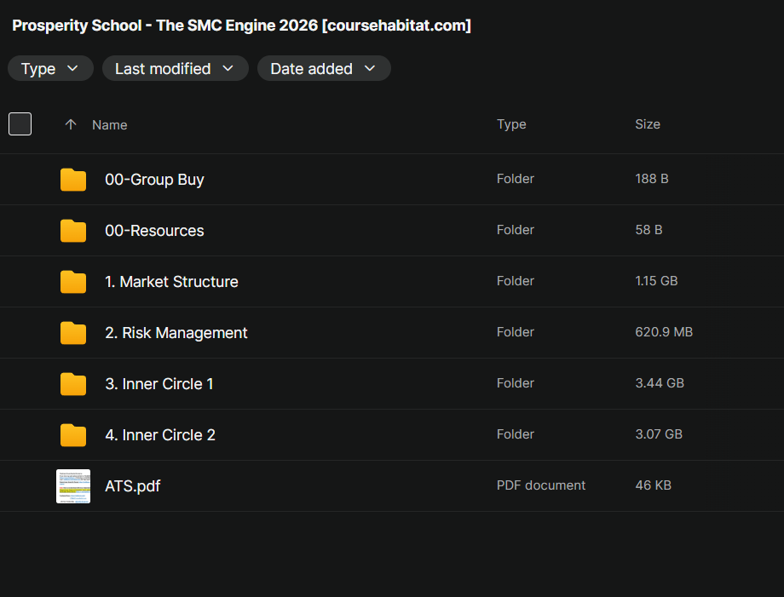The width and height of the screenshot is (784, 597).
Task: Open the Last modified filter dropdown
Action: [x=175, y=68]
